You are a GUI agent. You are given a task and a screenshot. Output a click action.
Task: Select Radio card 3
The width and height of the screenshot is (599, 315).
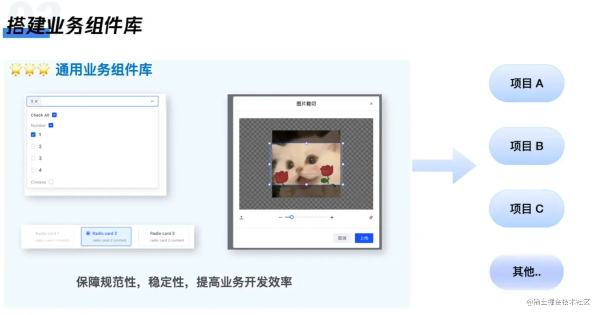[164, 237]
